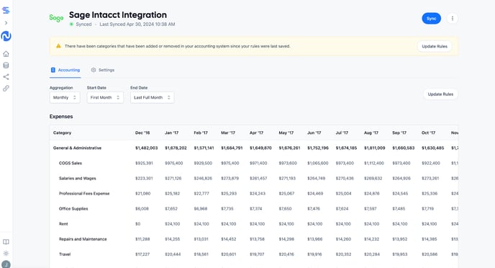Switch to the Settings tab
495x268 pixels.
pos(103,70)
